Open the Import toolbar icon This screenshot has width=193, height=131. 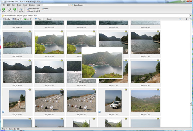pos(21,9)
